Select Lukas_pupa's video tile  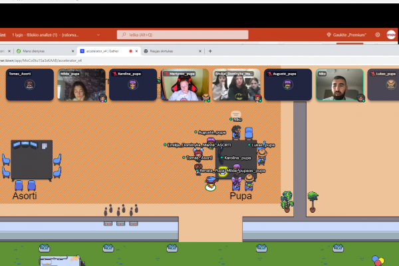click(x=384, y=84)
